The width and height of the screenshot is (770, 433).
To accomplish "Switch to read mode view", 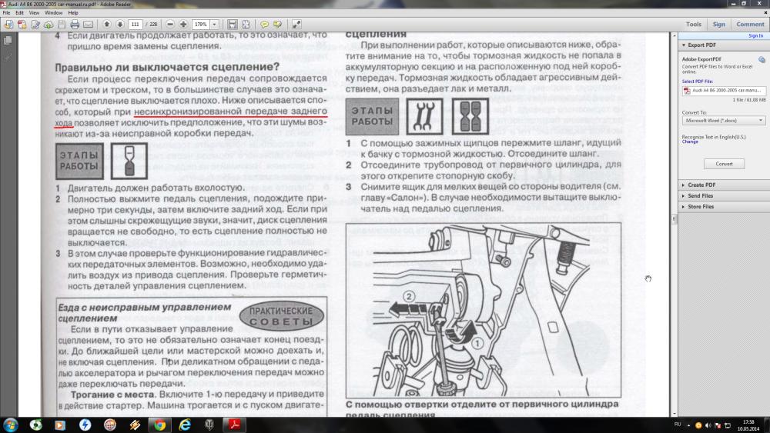I will coord(297,25).
